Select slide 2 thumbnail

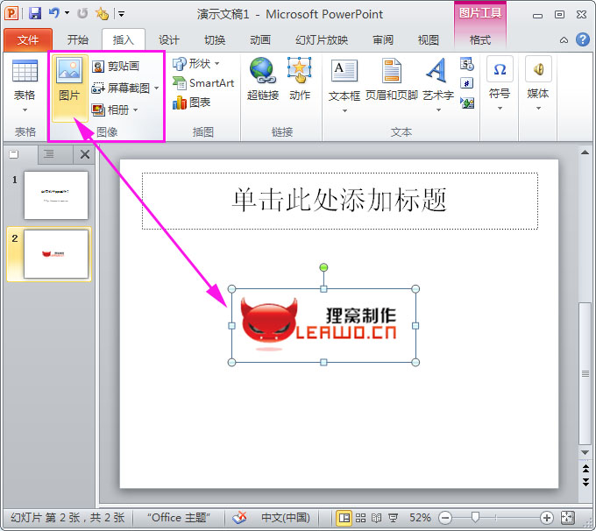pos(56,254)
